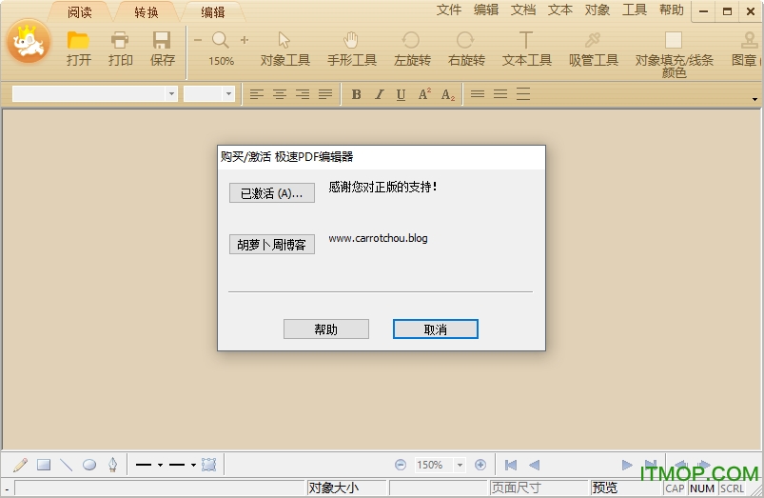Select the 对象工具 arrow tool
Image resolution: width=764 pixels, height=498 pixels.
tap(284, 49)
